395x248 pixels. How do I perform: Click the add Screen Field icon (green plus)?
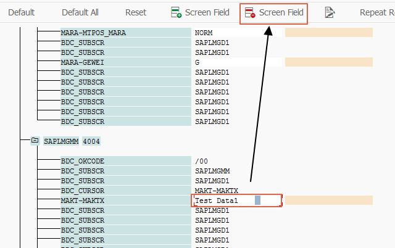pos(176,12)
